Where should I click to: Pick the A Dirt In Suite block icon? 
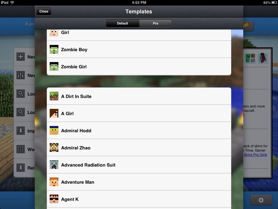coord(54,96)
